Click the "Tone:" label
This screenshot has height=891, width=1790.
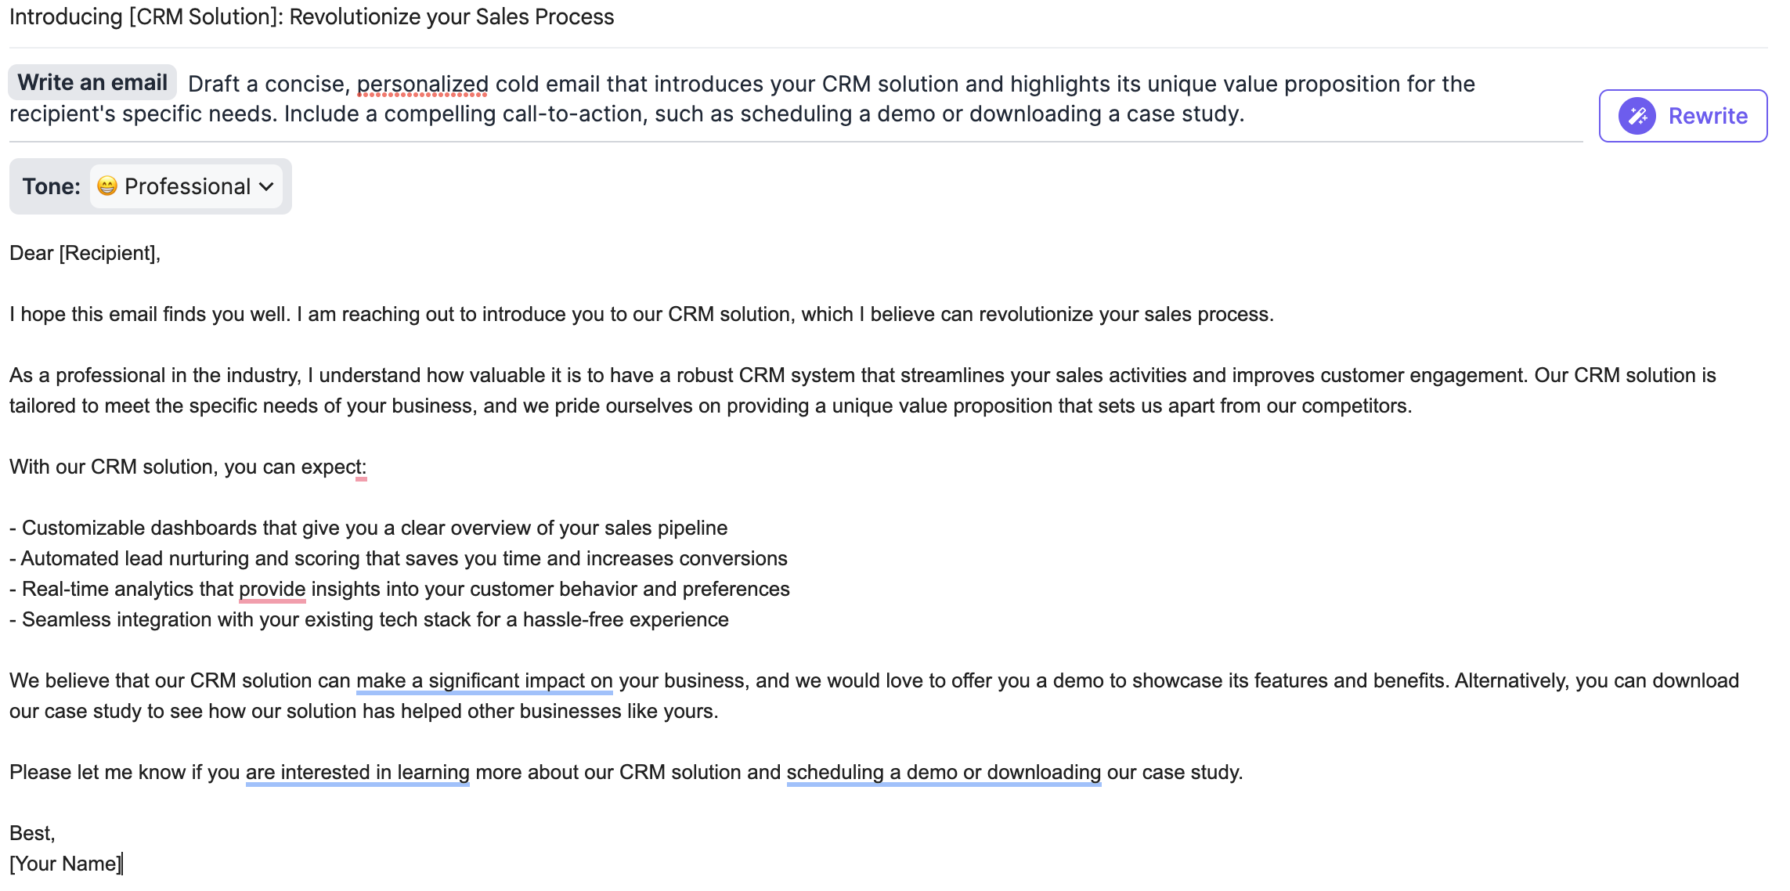[x=51, y=186]
